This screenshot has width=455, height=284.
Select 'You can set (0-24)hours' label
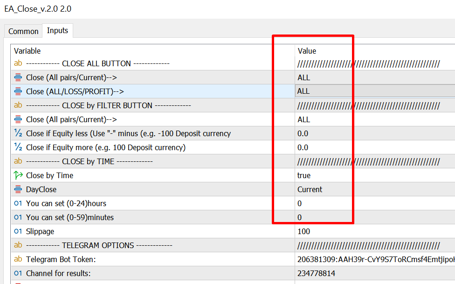[66, 203]
